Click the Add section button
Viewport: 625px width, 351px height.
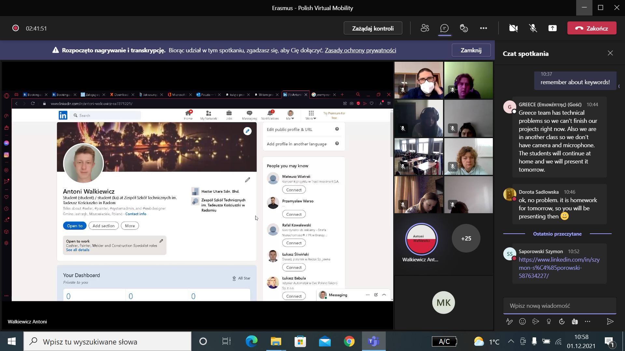(104, 226)
